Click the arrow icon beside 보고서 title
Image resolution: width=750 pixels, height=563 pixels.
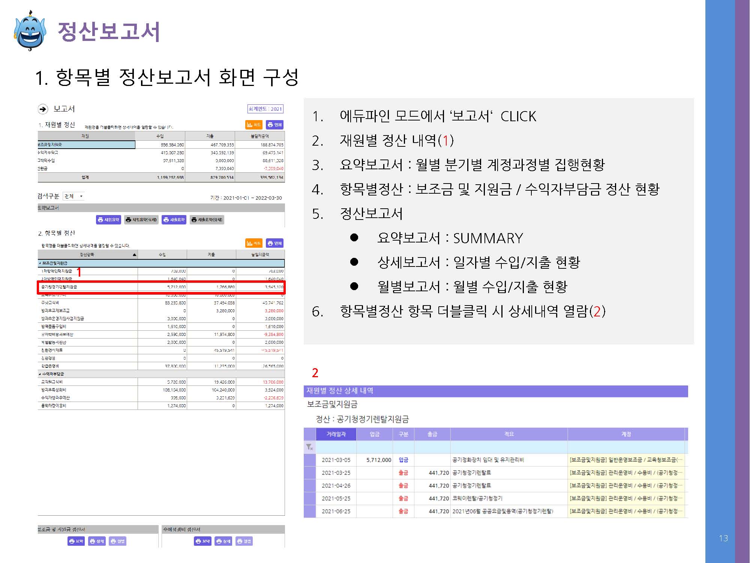click(x=43, y=109)
